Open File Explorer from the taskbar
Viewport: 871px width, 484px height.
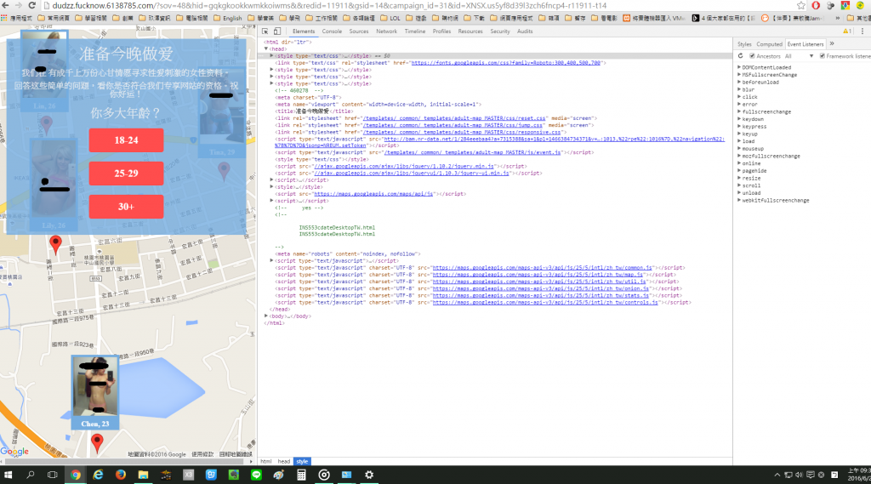click(x=143, y=475)
